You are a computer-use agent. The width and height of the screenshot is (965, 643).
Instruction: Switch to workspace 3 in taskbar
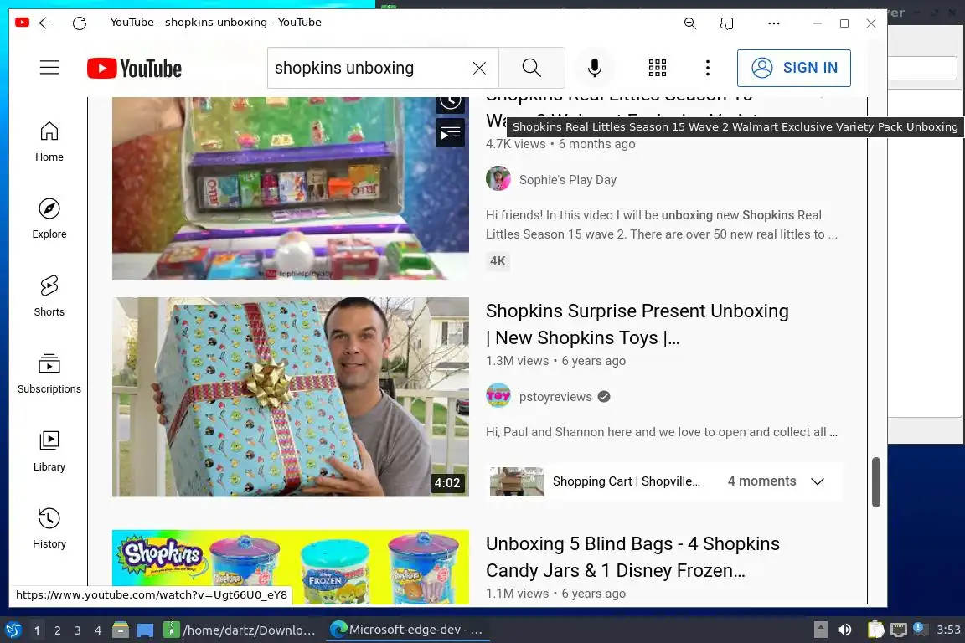[78, 630]
